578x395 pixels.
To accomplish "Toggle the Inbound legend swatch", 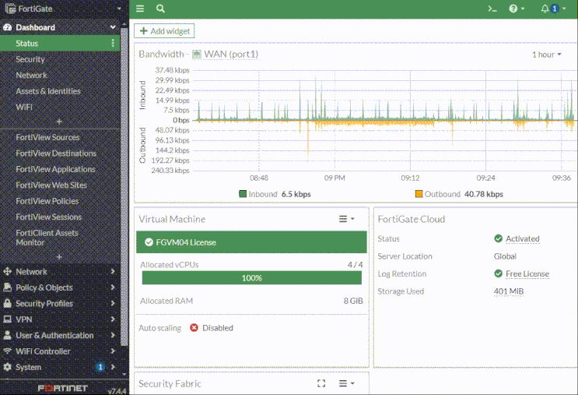I will [x=243, y=194].
